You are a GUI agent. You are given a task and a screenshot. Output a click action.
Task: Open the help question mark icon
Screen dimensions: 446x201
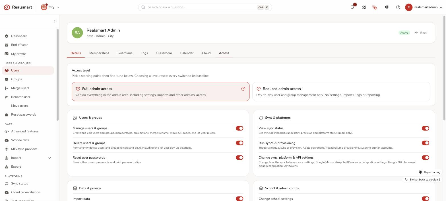(398, 7)
